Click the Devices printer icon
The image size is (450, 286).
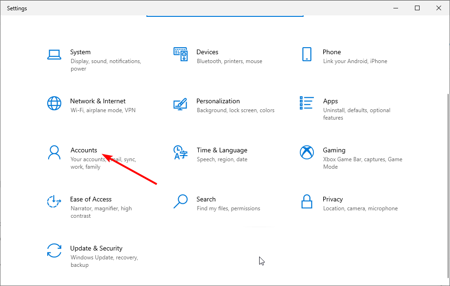181,54
